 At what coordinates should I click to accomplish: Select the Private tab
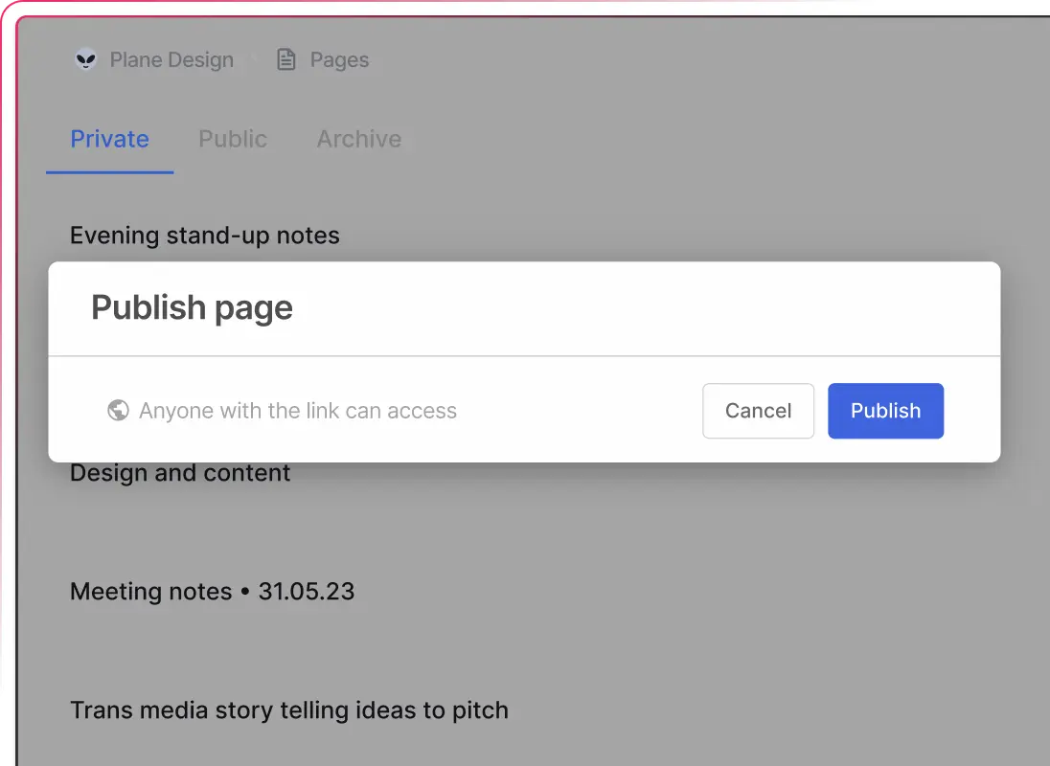click(109, 139)
